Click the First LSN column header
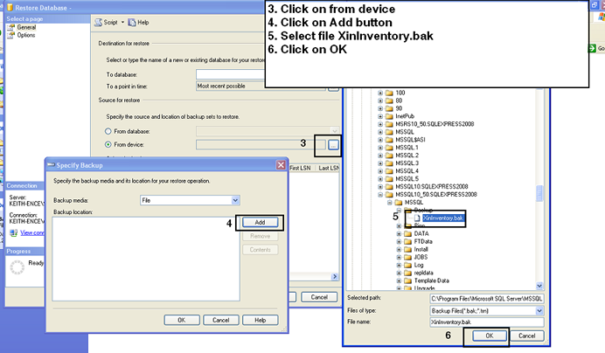The width and height of the screenshot is (605, 353). 300,168
